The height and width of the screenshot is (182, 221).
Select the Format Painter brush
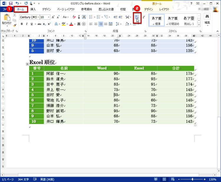(x=14, y=26)
